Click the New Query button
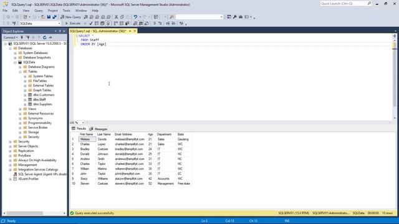 pos(70,17)
